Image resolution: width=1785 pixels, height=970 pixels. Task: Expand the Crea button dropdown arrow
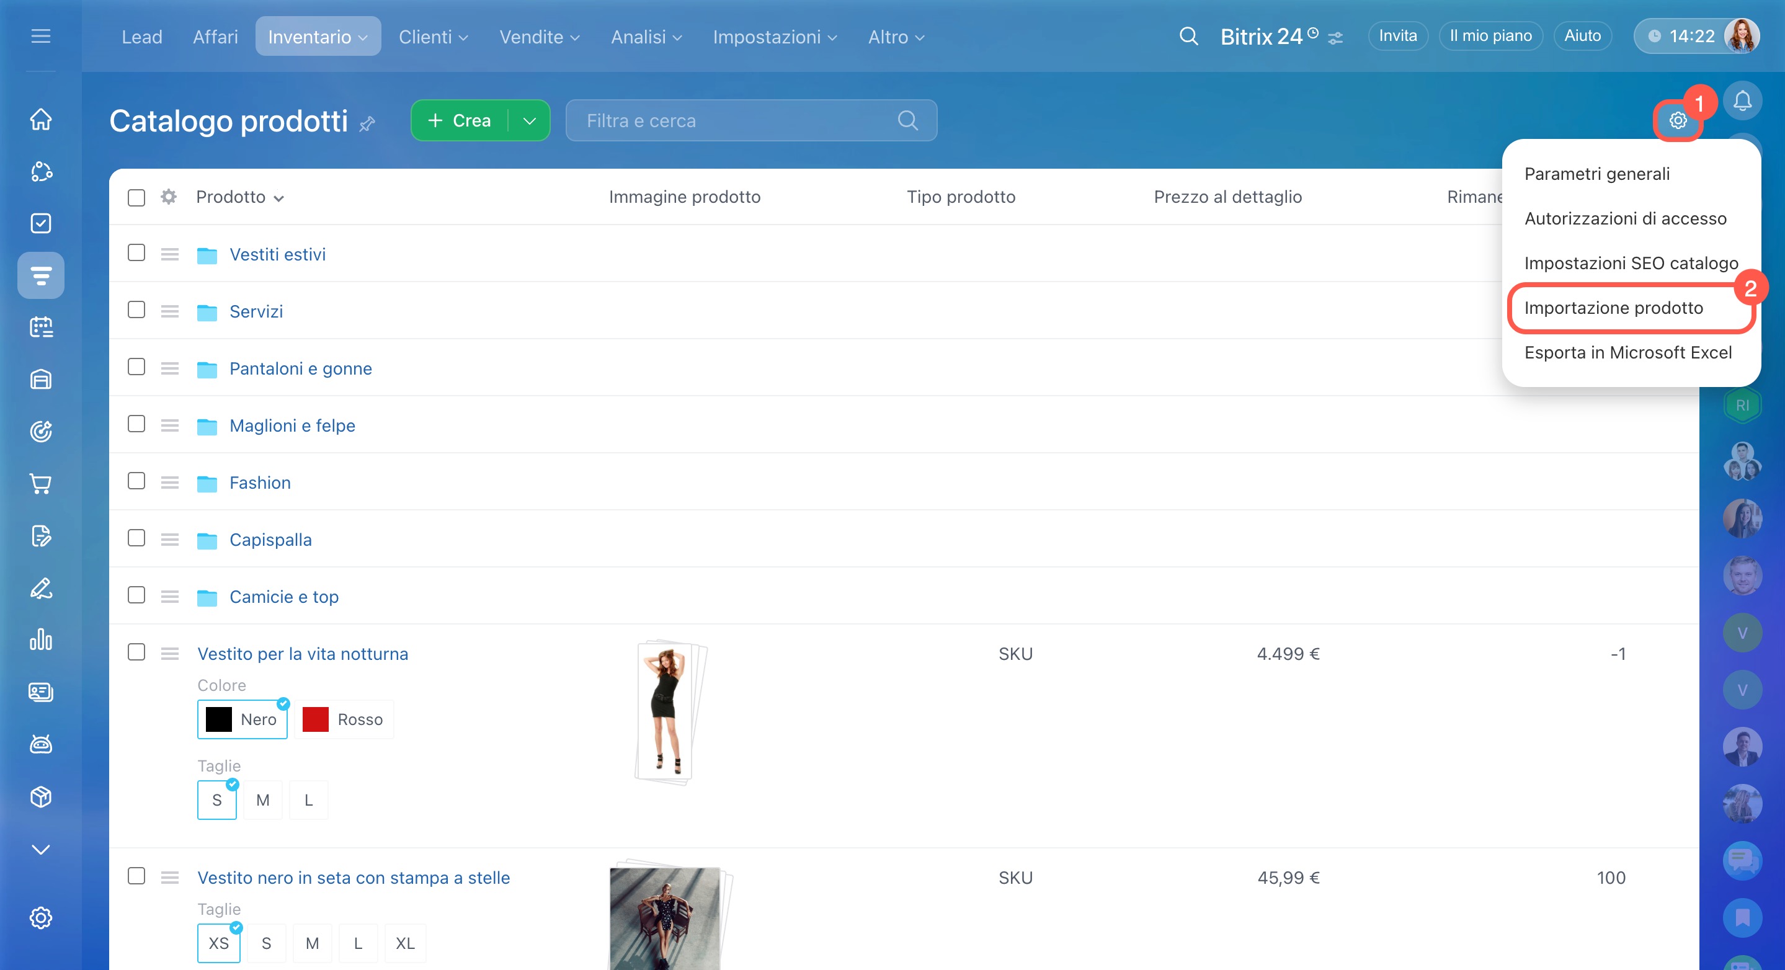click(530, 120)
